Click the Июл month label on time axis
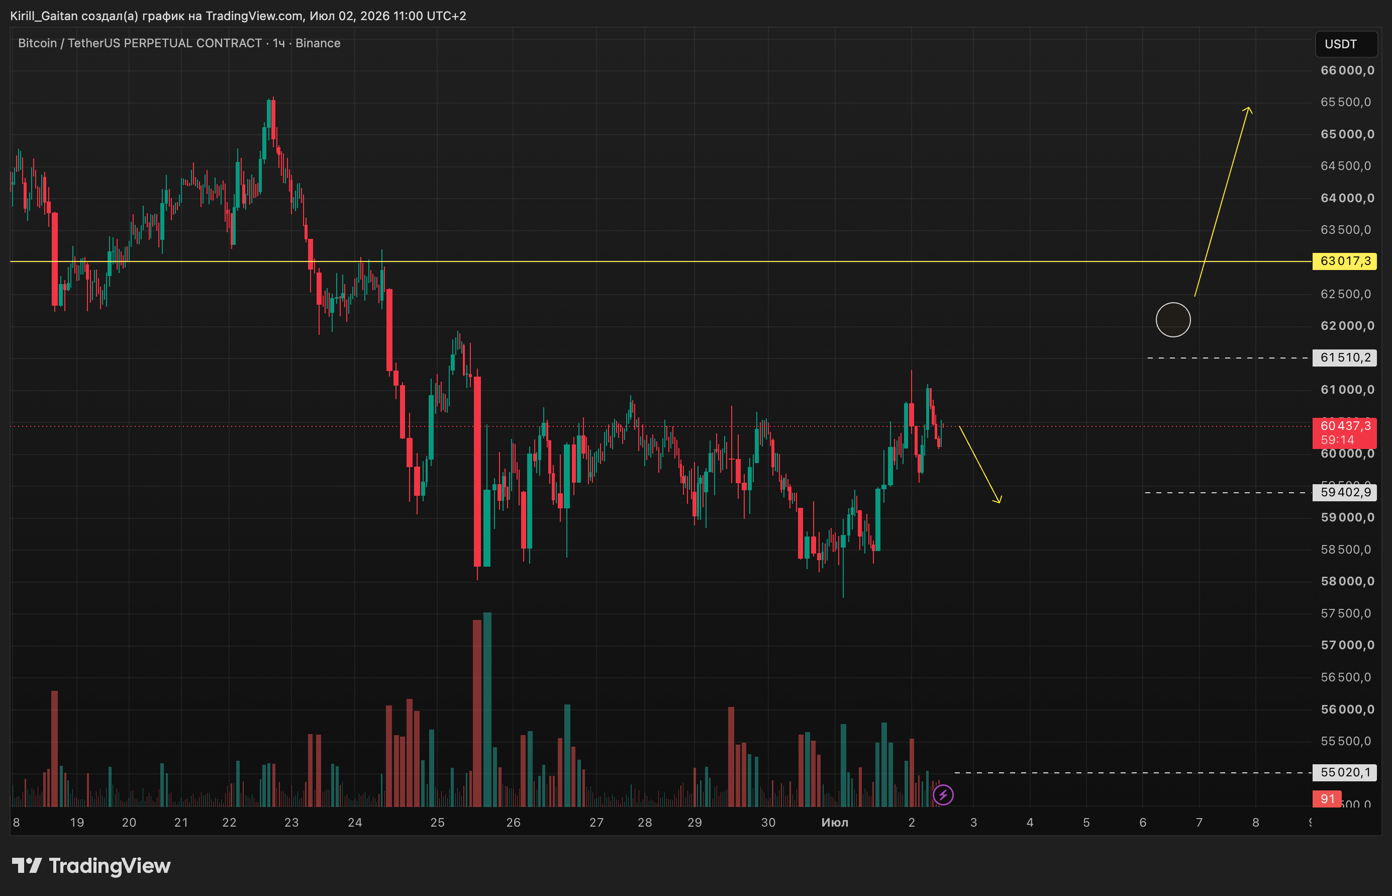 point(834,823)
